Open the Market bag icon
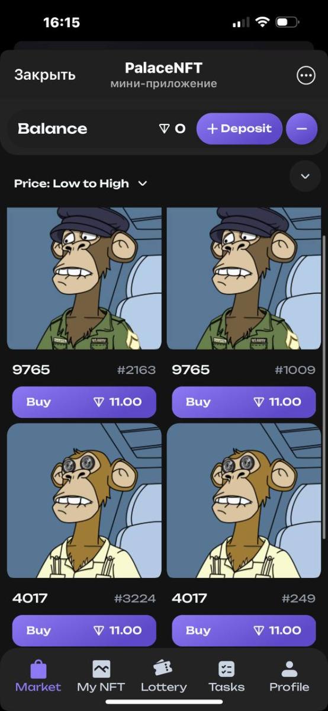Screen dimensions: 328x711 pyautogui.click(x=38, y=669)
